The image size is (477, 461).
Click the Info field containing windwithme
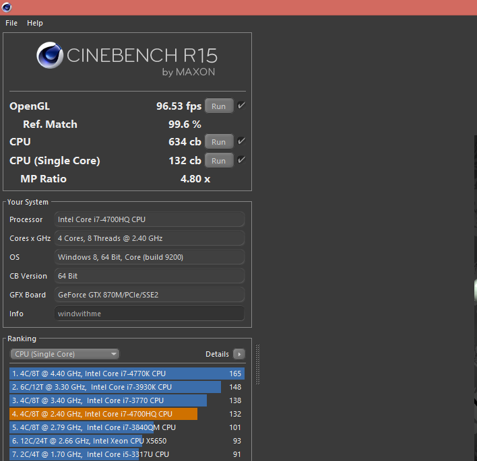click(150, 314)
